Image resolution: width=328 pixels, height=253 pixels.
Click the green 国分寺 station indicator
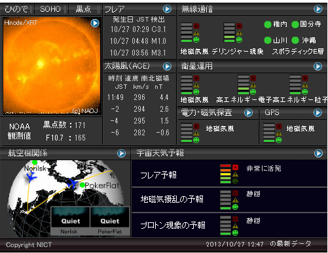coord(295,25)
